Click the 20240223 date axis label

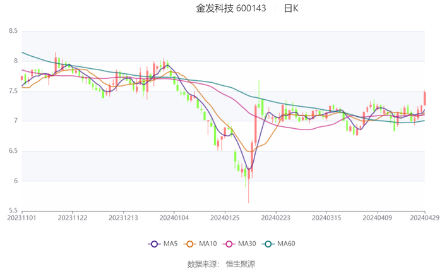tap(275, 218)
